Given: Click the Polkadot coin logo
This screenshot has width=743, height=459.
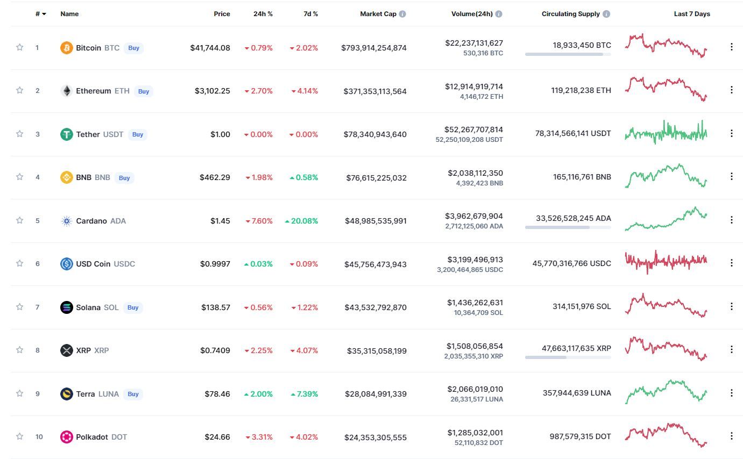Looking at the screenshot, I should tap(66, 437).
